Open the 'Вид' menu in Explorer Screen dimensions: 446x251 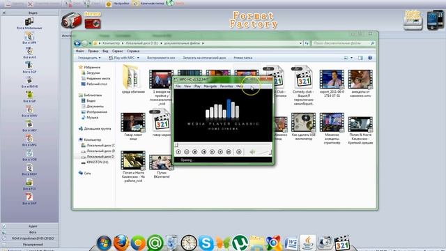[x=105, y=51]
